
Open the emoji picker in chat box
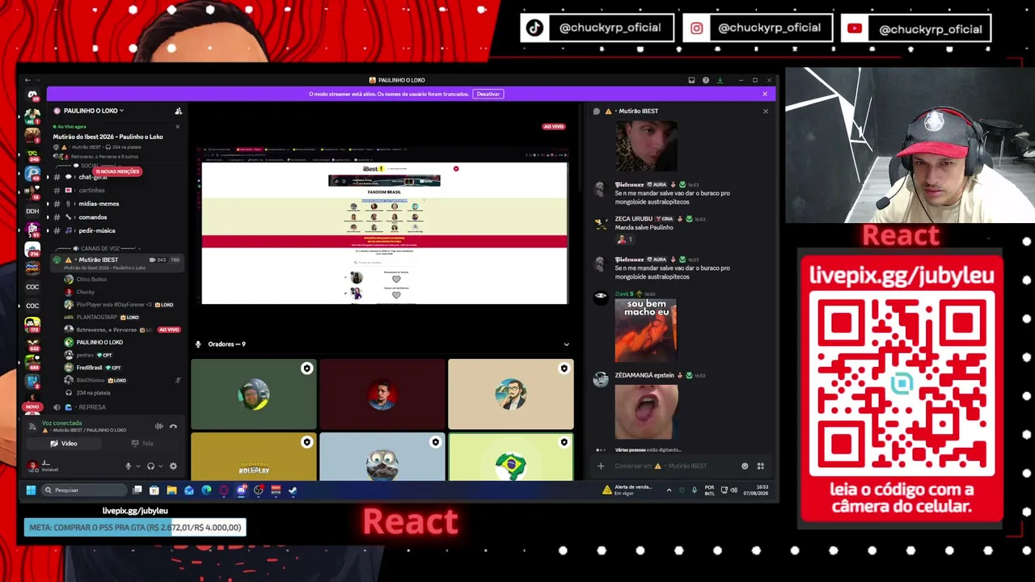pyautogui.click(x=745, y=466)
